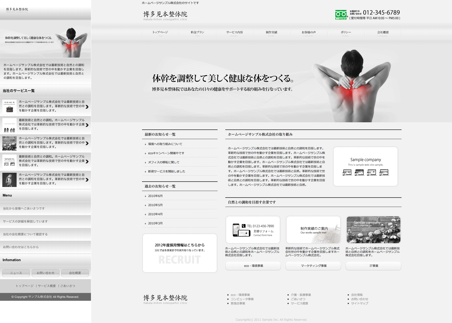452x323 pixels.
Task: Go to 会社概要 in the top navigation
Action: point(383,32)
